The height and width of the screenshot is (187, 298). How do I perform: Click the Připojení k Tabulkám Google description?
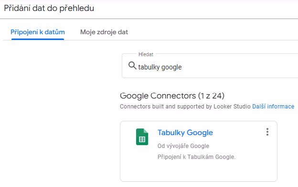196,157
